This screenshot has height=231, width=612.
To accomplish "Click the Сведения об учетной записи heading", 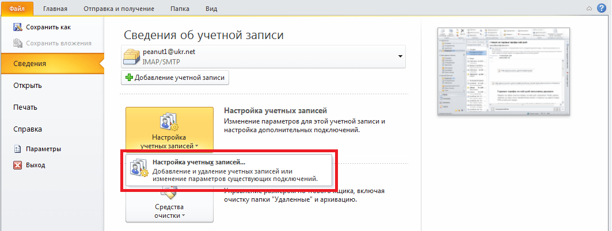I will 204,35.
